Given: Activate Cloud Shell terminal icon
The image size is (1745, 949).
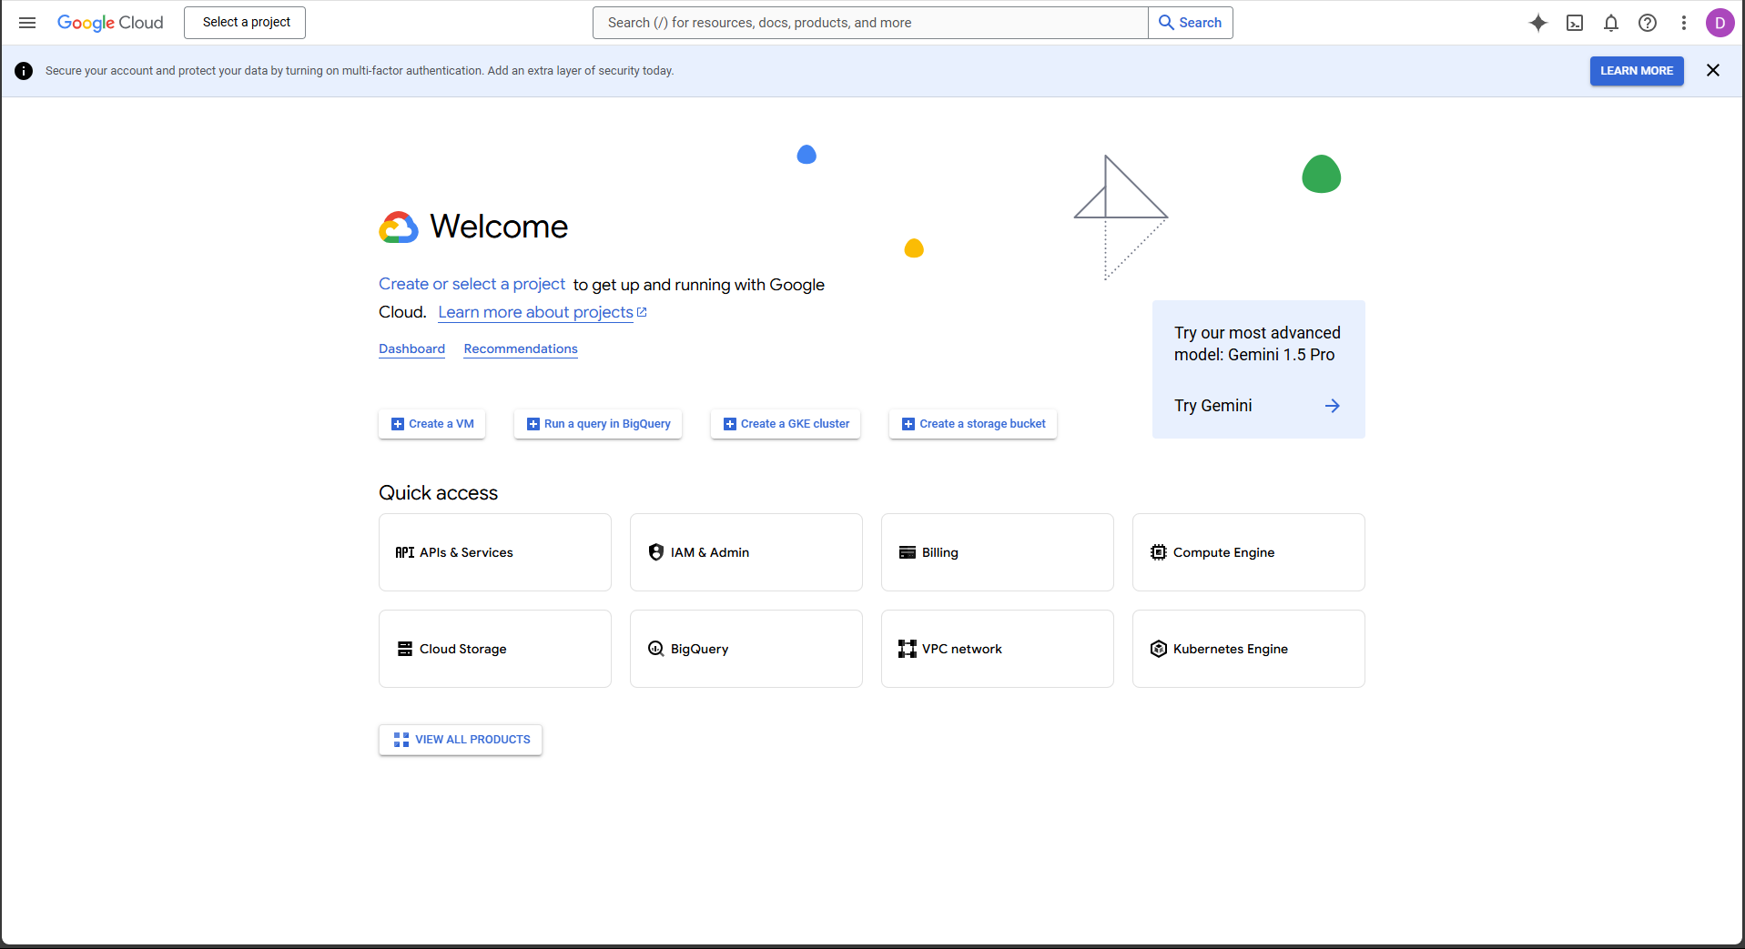Looking at the screenshot, I should click(1575, 23).
